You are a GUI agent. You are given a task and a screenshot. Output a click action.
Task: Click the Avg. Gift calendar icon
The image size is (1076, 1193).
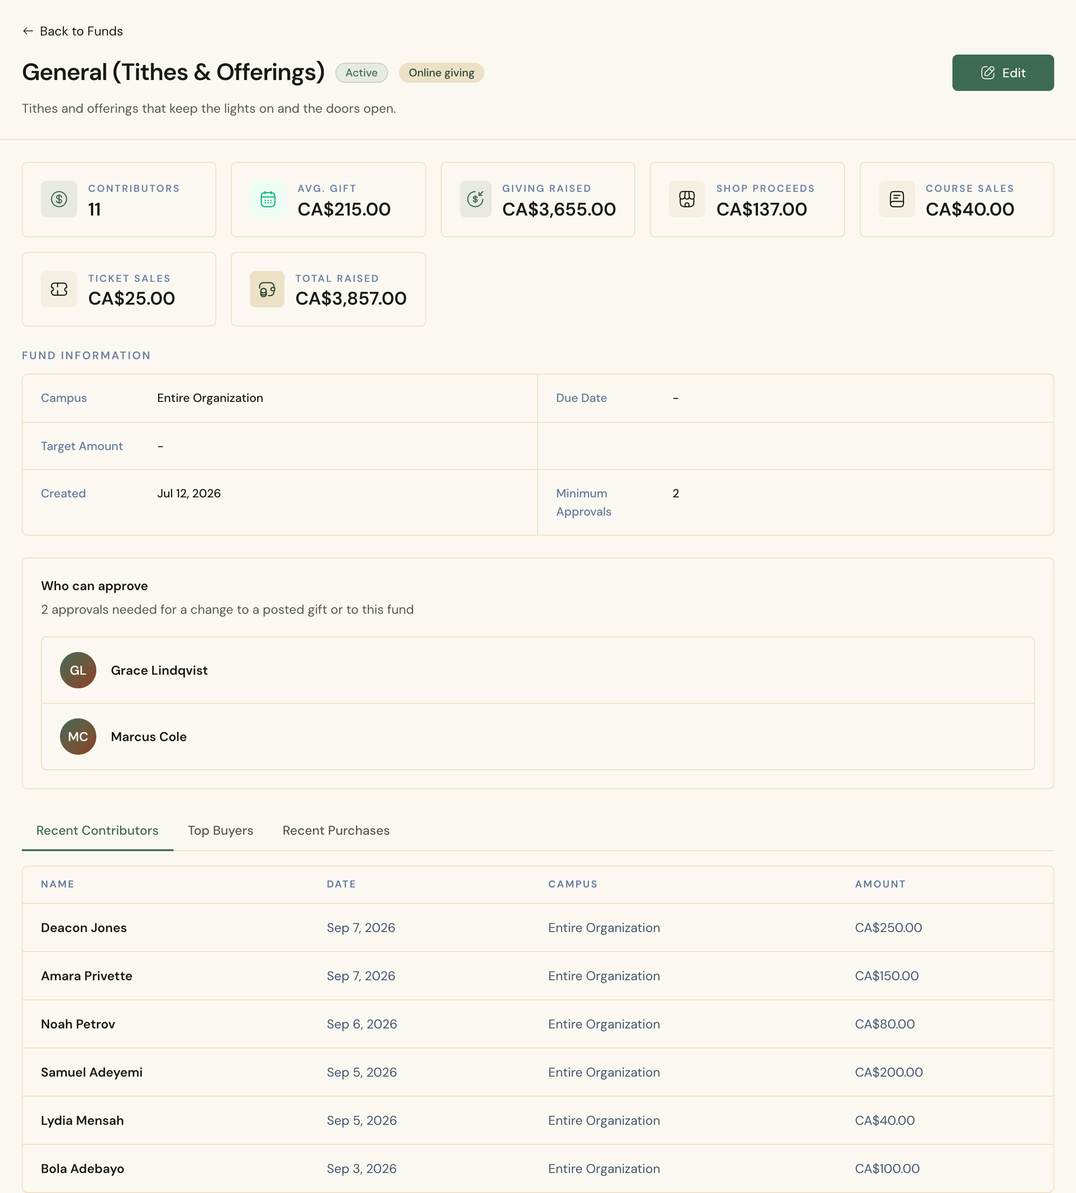(269, 199)
